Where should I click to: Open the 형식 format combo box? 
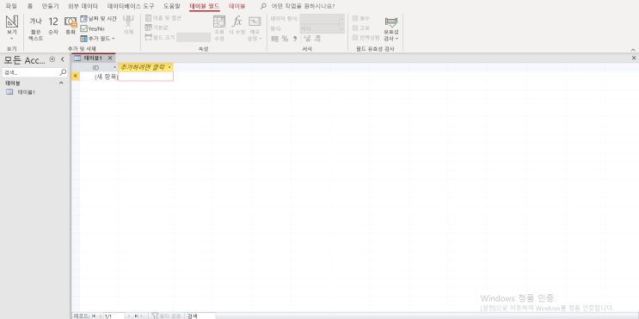point(322,28)
